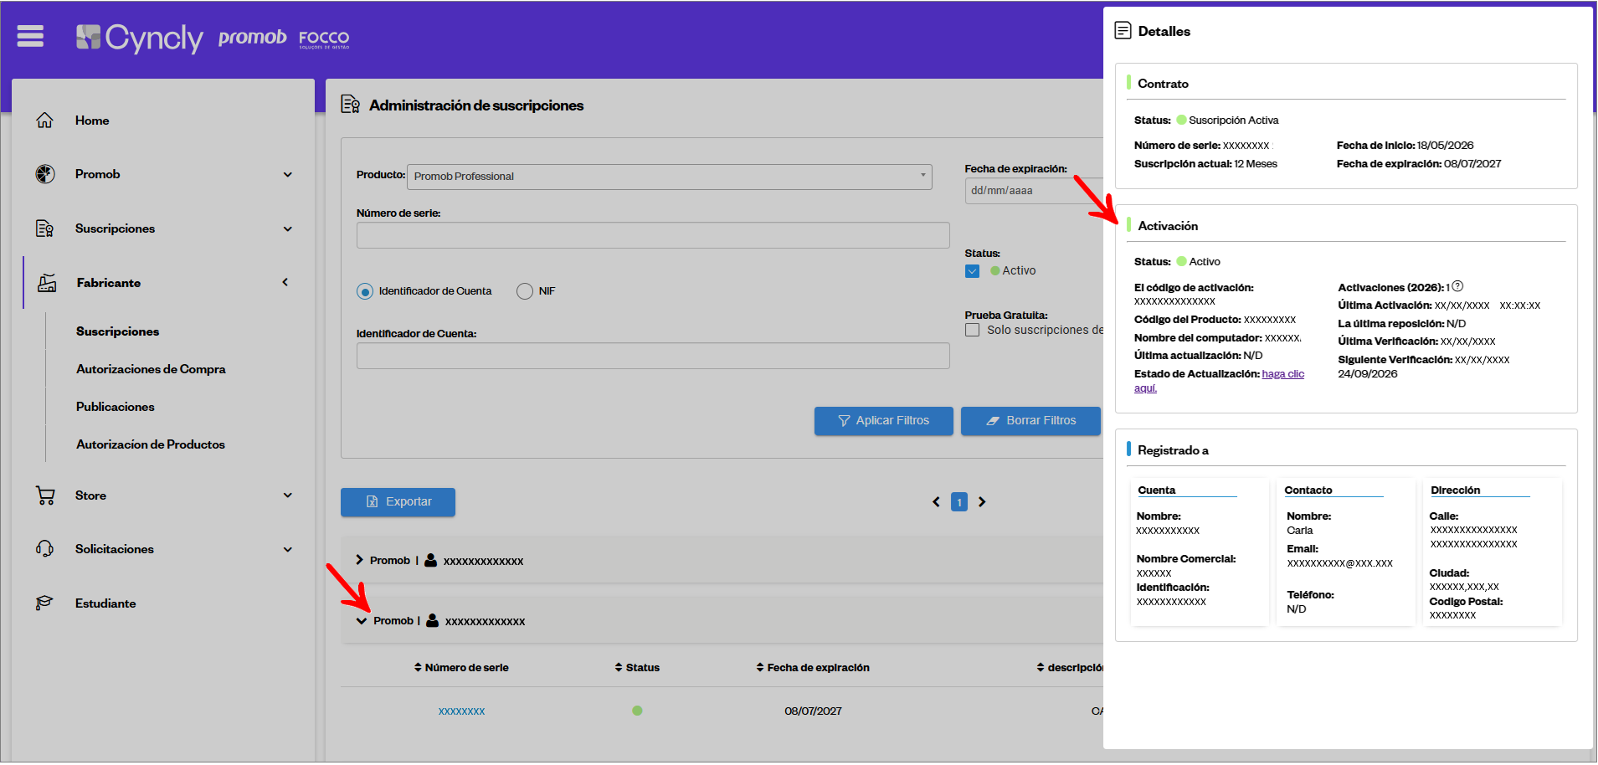Open the Producto dropdown
This screenshot has width=1598, height=765.
tap(670, 177)
